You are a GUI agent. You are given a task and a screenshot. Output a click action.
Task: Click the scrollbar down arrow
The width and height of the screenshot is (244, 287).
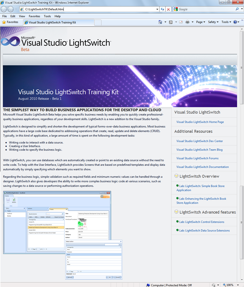tap(242, 280)
